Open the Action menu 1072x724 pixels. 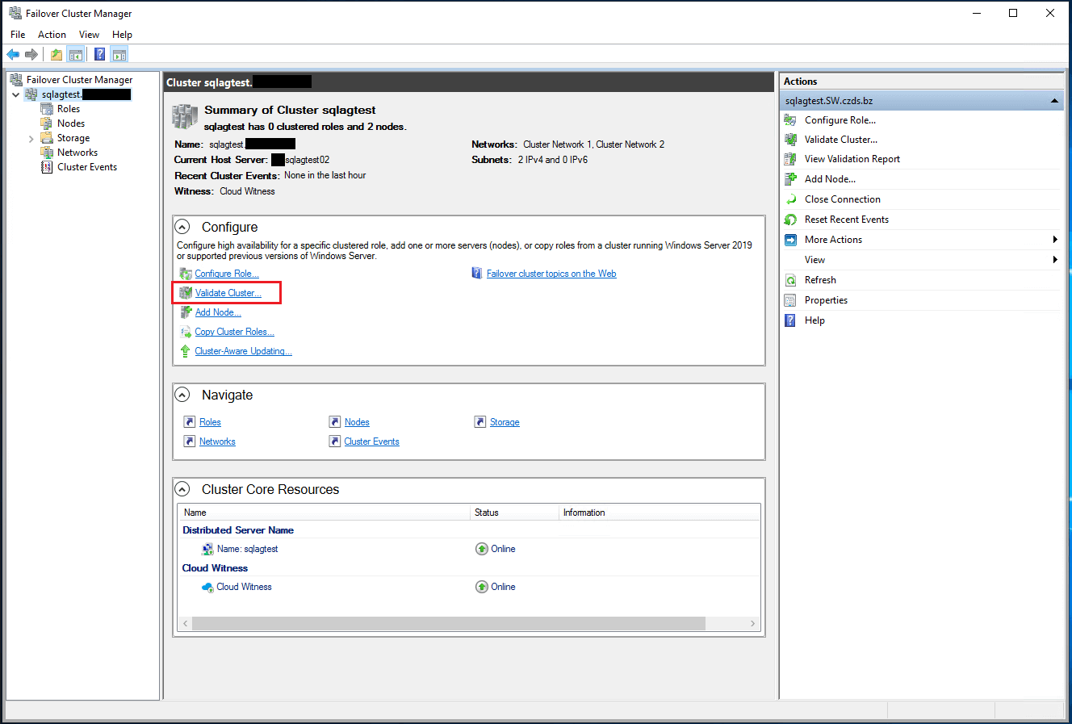[x=52, y=35]
